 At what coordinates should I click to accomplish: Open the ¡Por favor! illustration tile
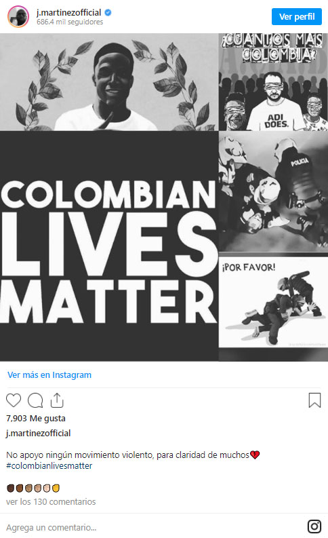(273, 302)
